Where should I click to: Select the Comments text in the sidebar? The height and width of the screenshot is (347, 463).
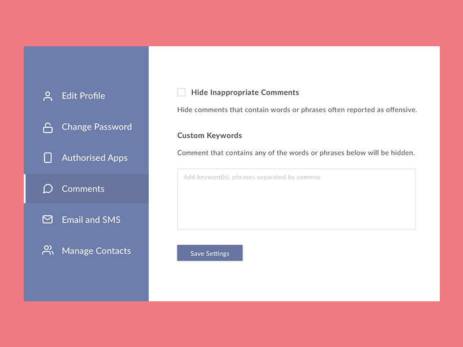[83, 189]
